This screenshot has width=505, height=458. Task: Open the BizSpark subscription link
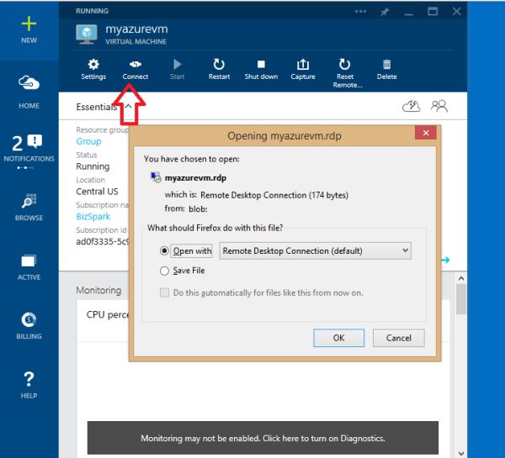pyautogui.click(x=93, y=217)
